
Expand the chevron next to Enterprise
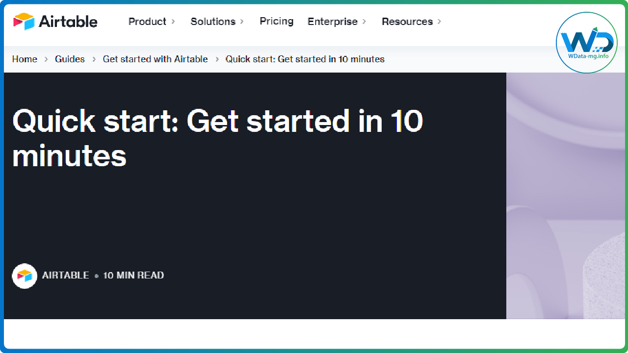click(x=364, y=22)
